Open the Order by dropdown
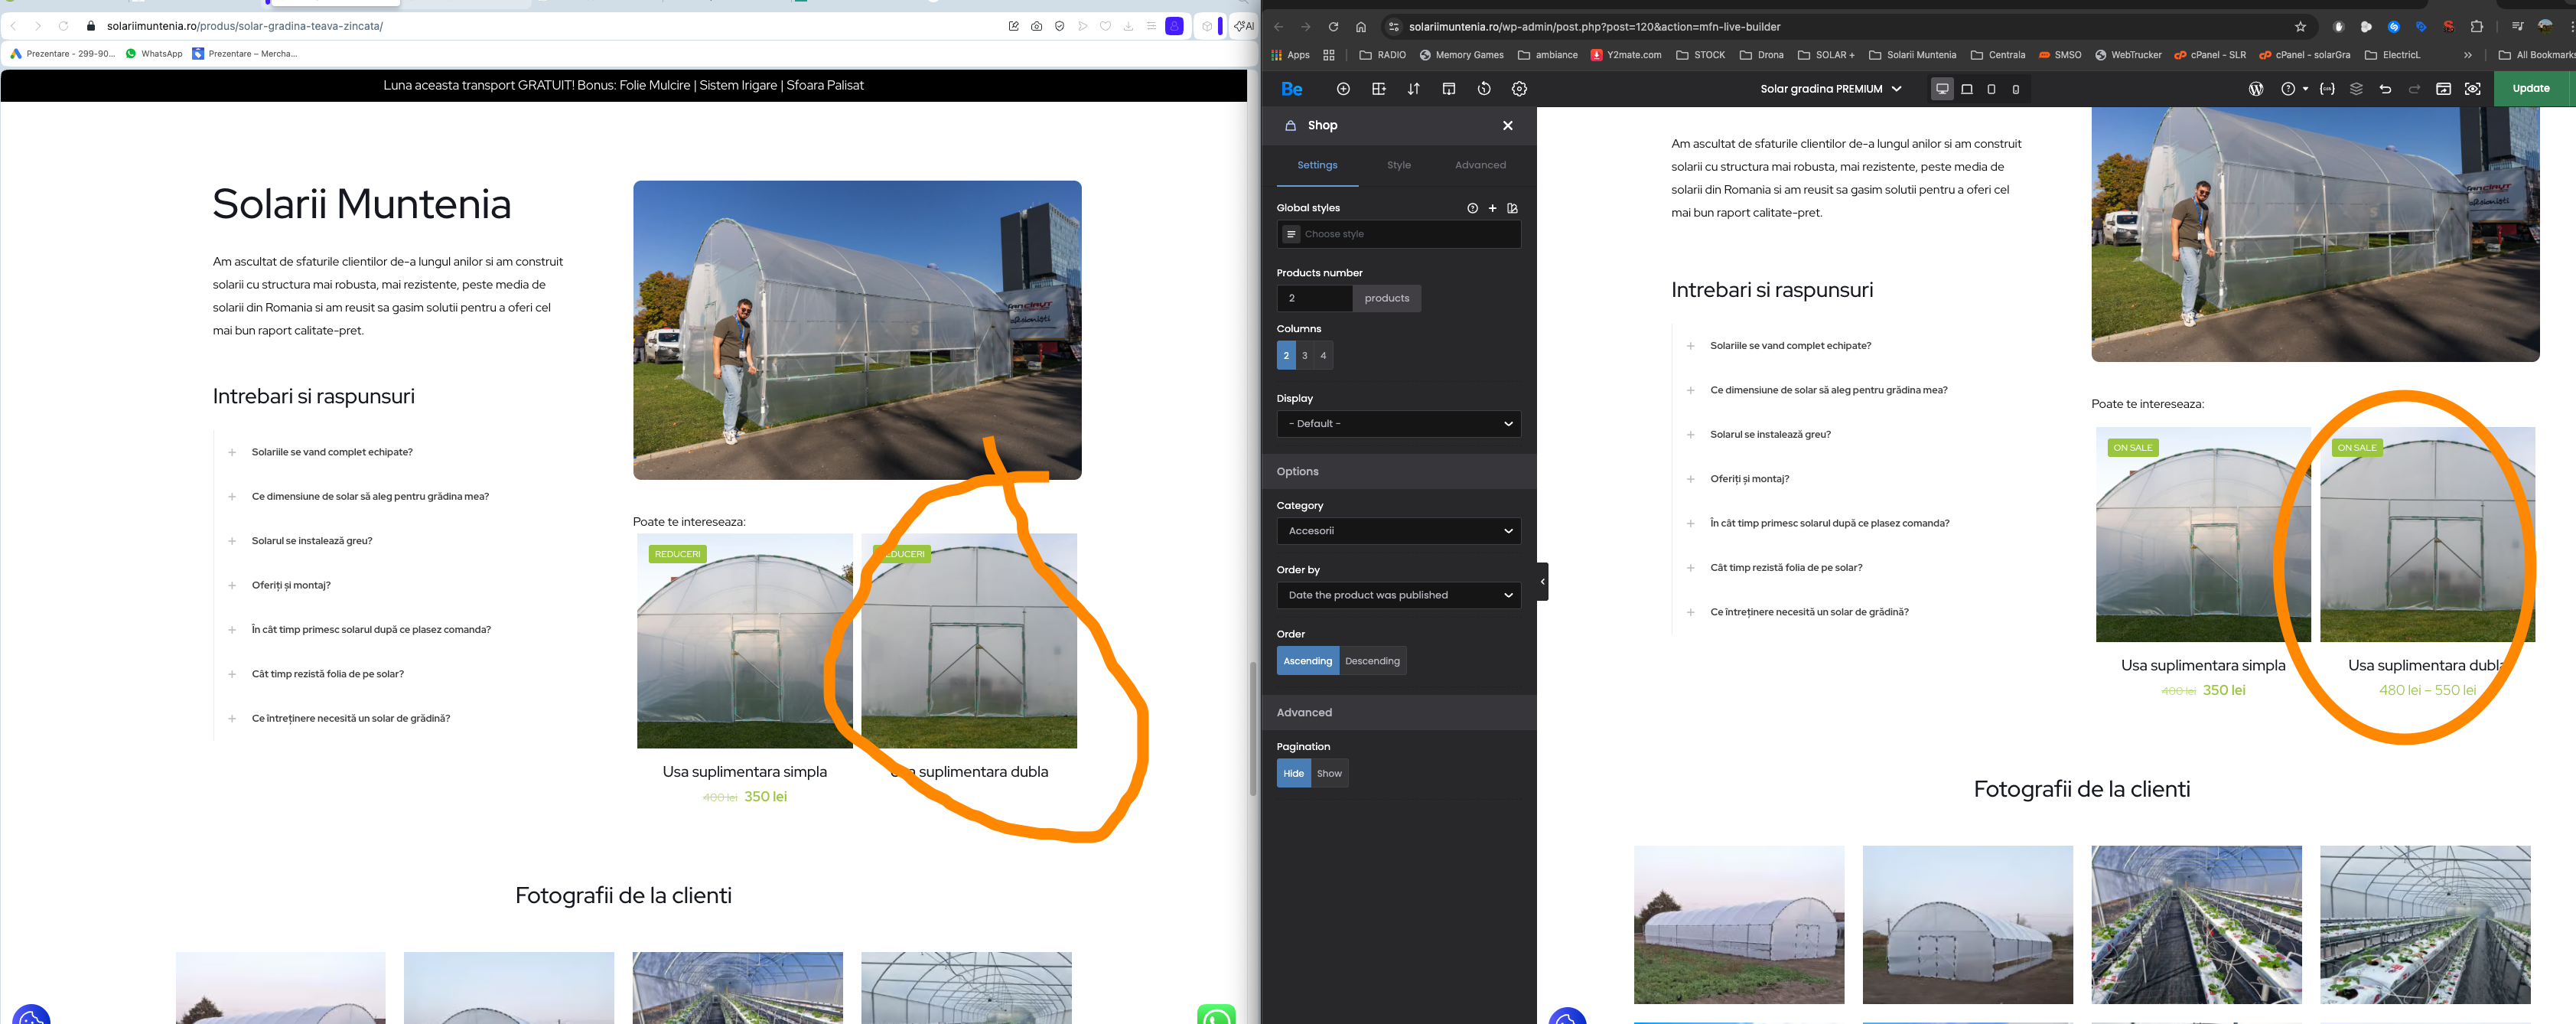Image resolution: width=2576 pixels, height=1024 pixels. click(x=1398, y=595)
